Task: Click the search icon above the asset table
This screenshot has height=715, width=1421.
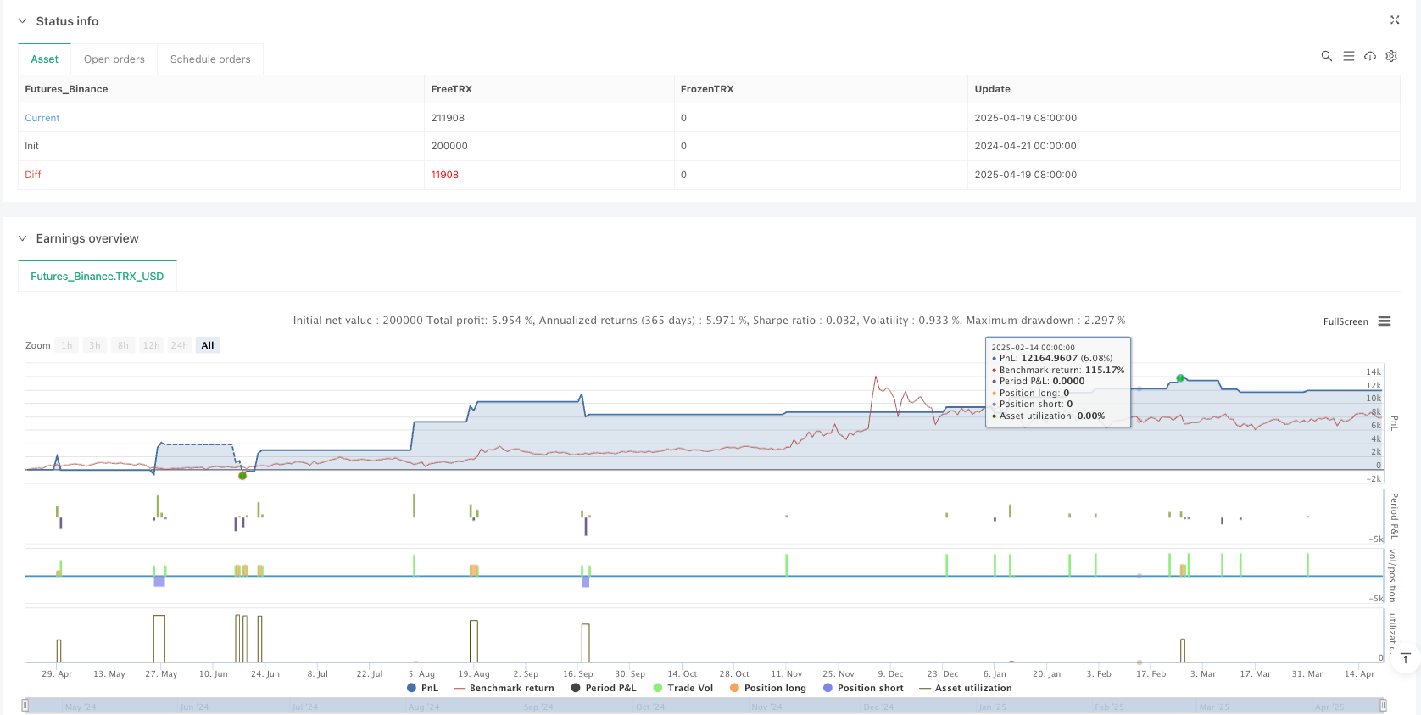Action: coord(1326,56)
